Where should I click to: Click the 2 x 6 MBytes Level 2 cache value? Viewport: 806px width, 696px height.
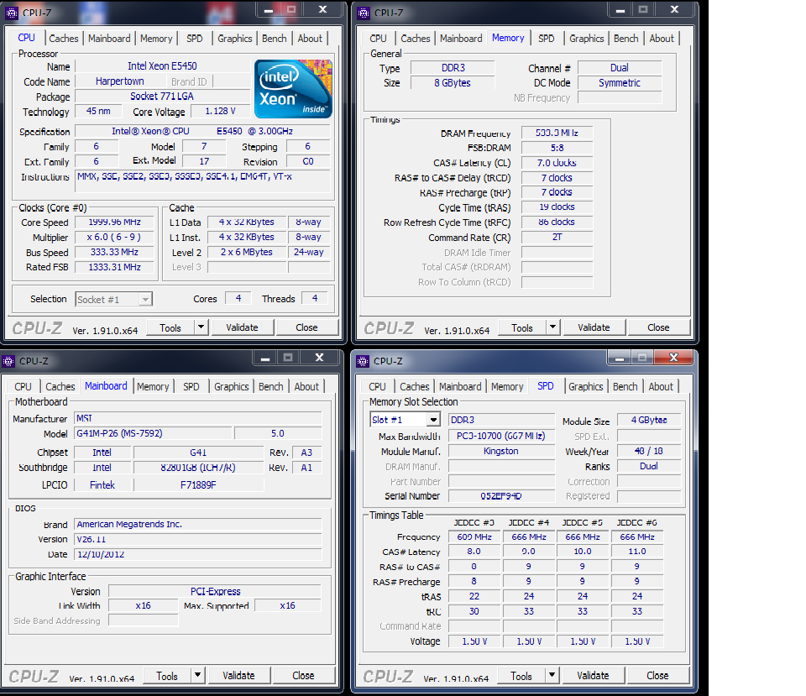coord(247,253)
